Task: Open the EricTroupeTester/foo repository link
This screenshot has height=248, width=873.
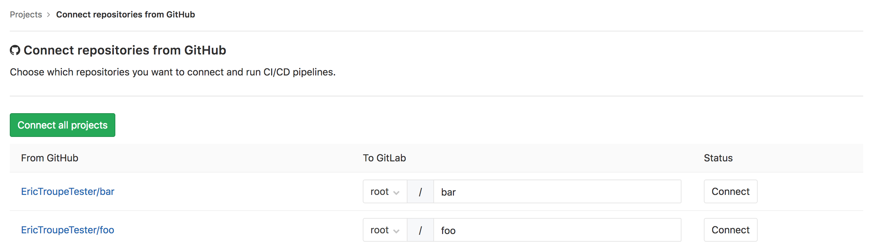Action: click(68, 230)
